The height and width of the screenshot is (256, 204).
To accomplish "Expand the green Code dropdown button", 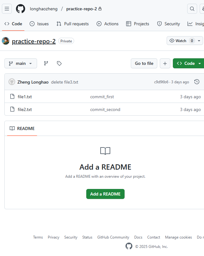I will tap(188, 63).
